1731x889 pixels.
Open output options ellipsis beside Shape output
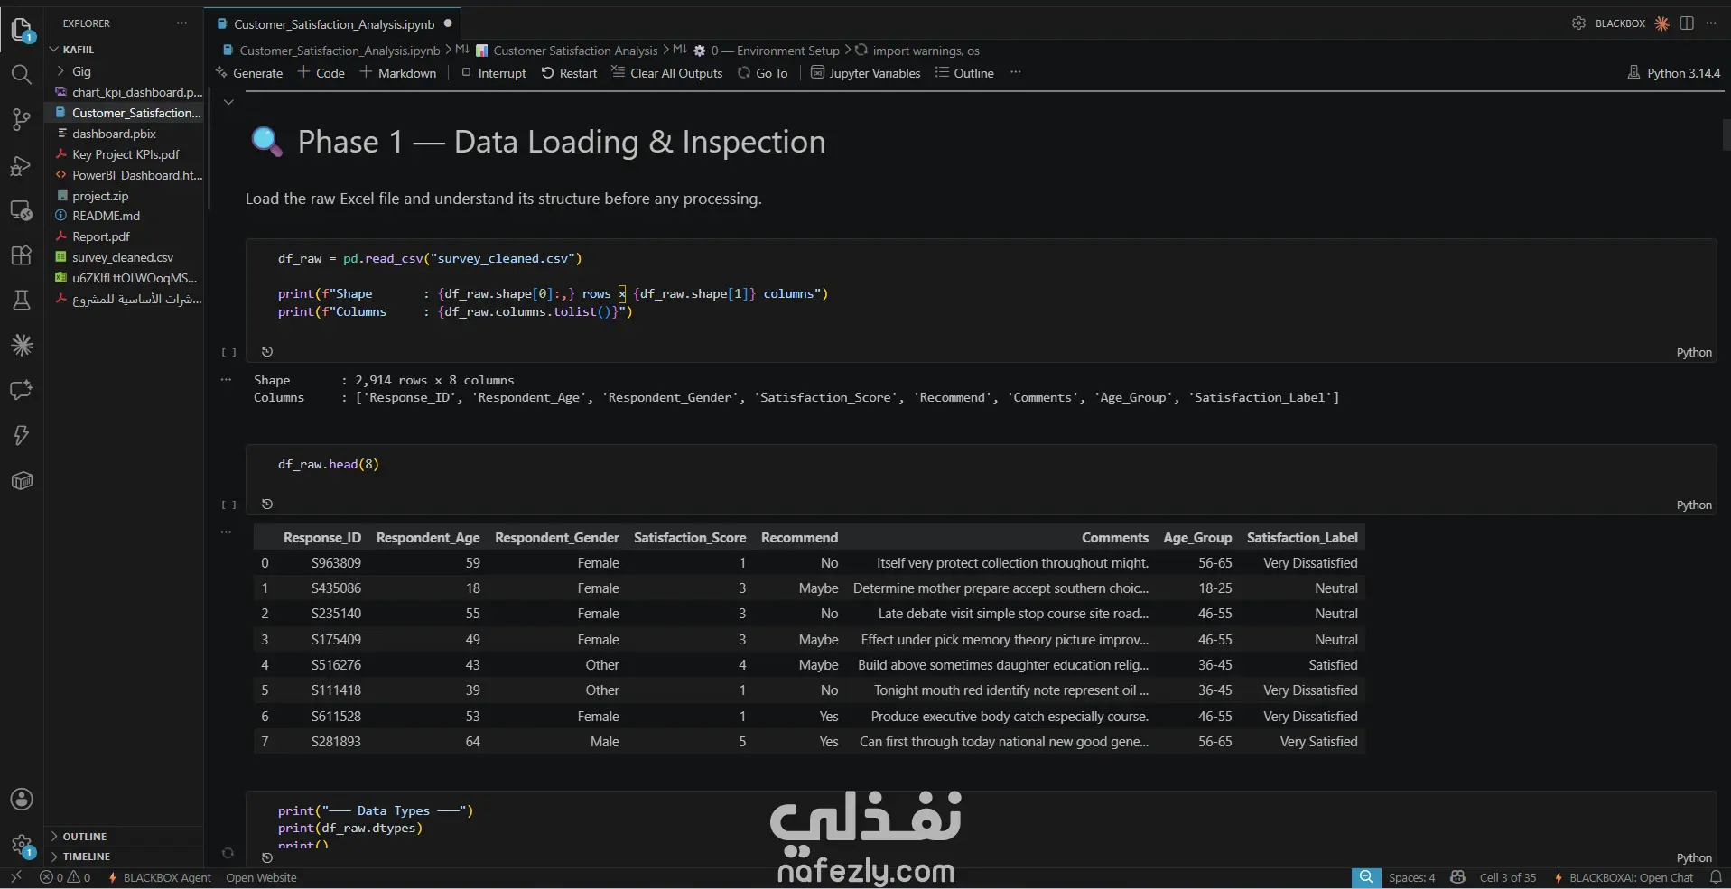pyautogui.click(x=226, y=380)
